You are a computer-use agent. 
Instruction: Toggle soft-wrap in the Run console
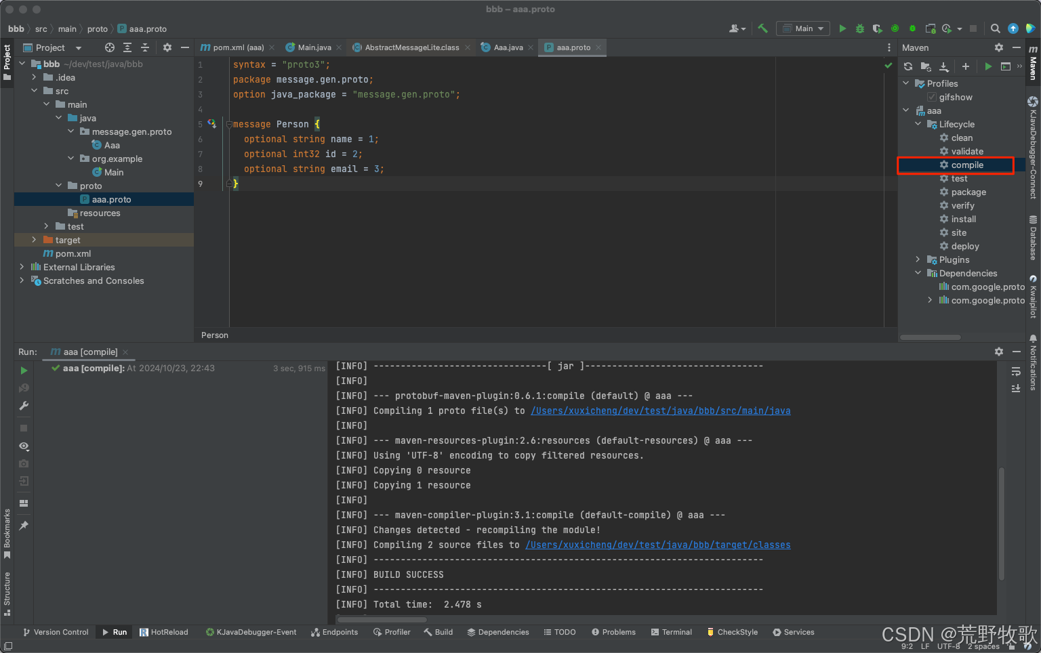(1015, 371)
